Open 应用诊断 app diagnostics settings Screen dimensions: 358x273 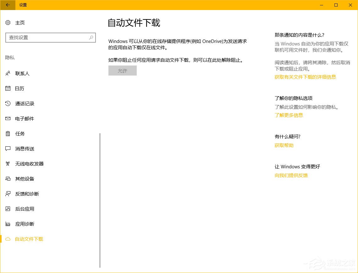coord(25,224)
